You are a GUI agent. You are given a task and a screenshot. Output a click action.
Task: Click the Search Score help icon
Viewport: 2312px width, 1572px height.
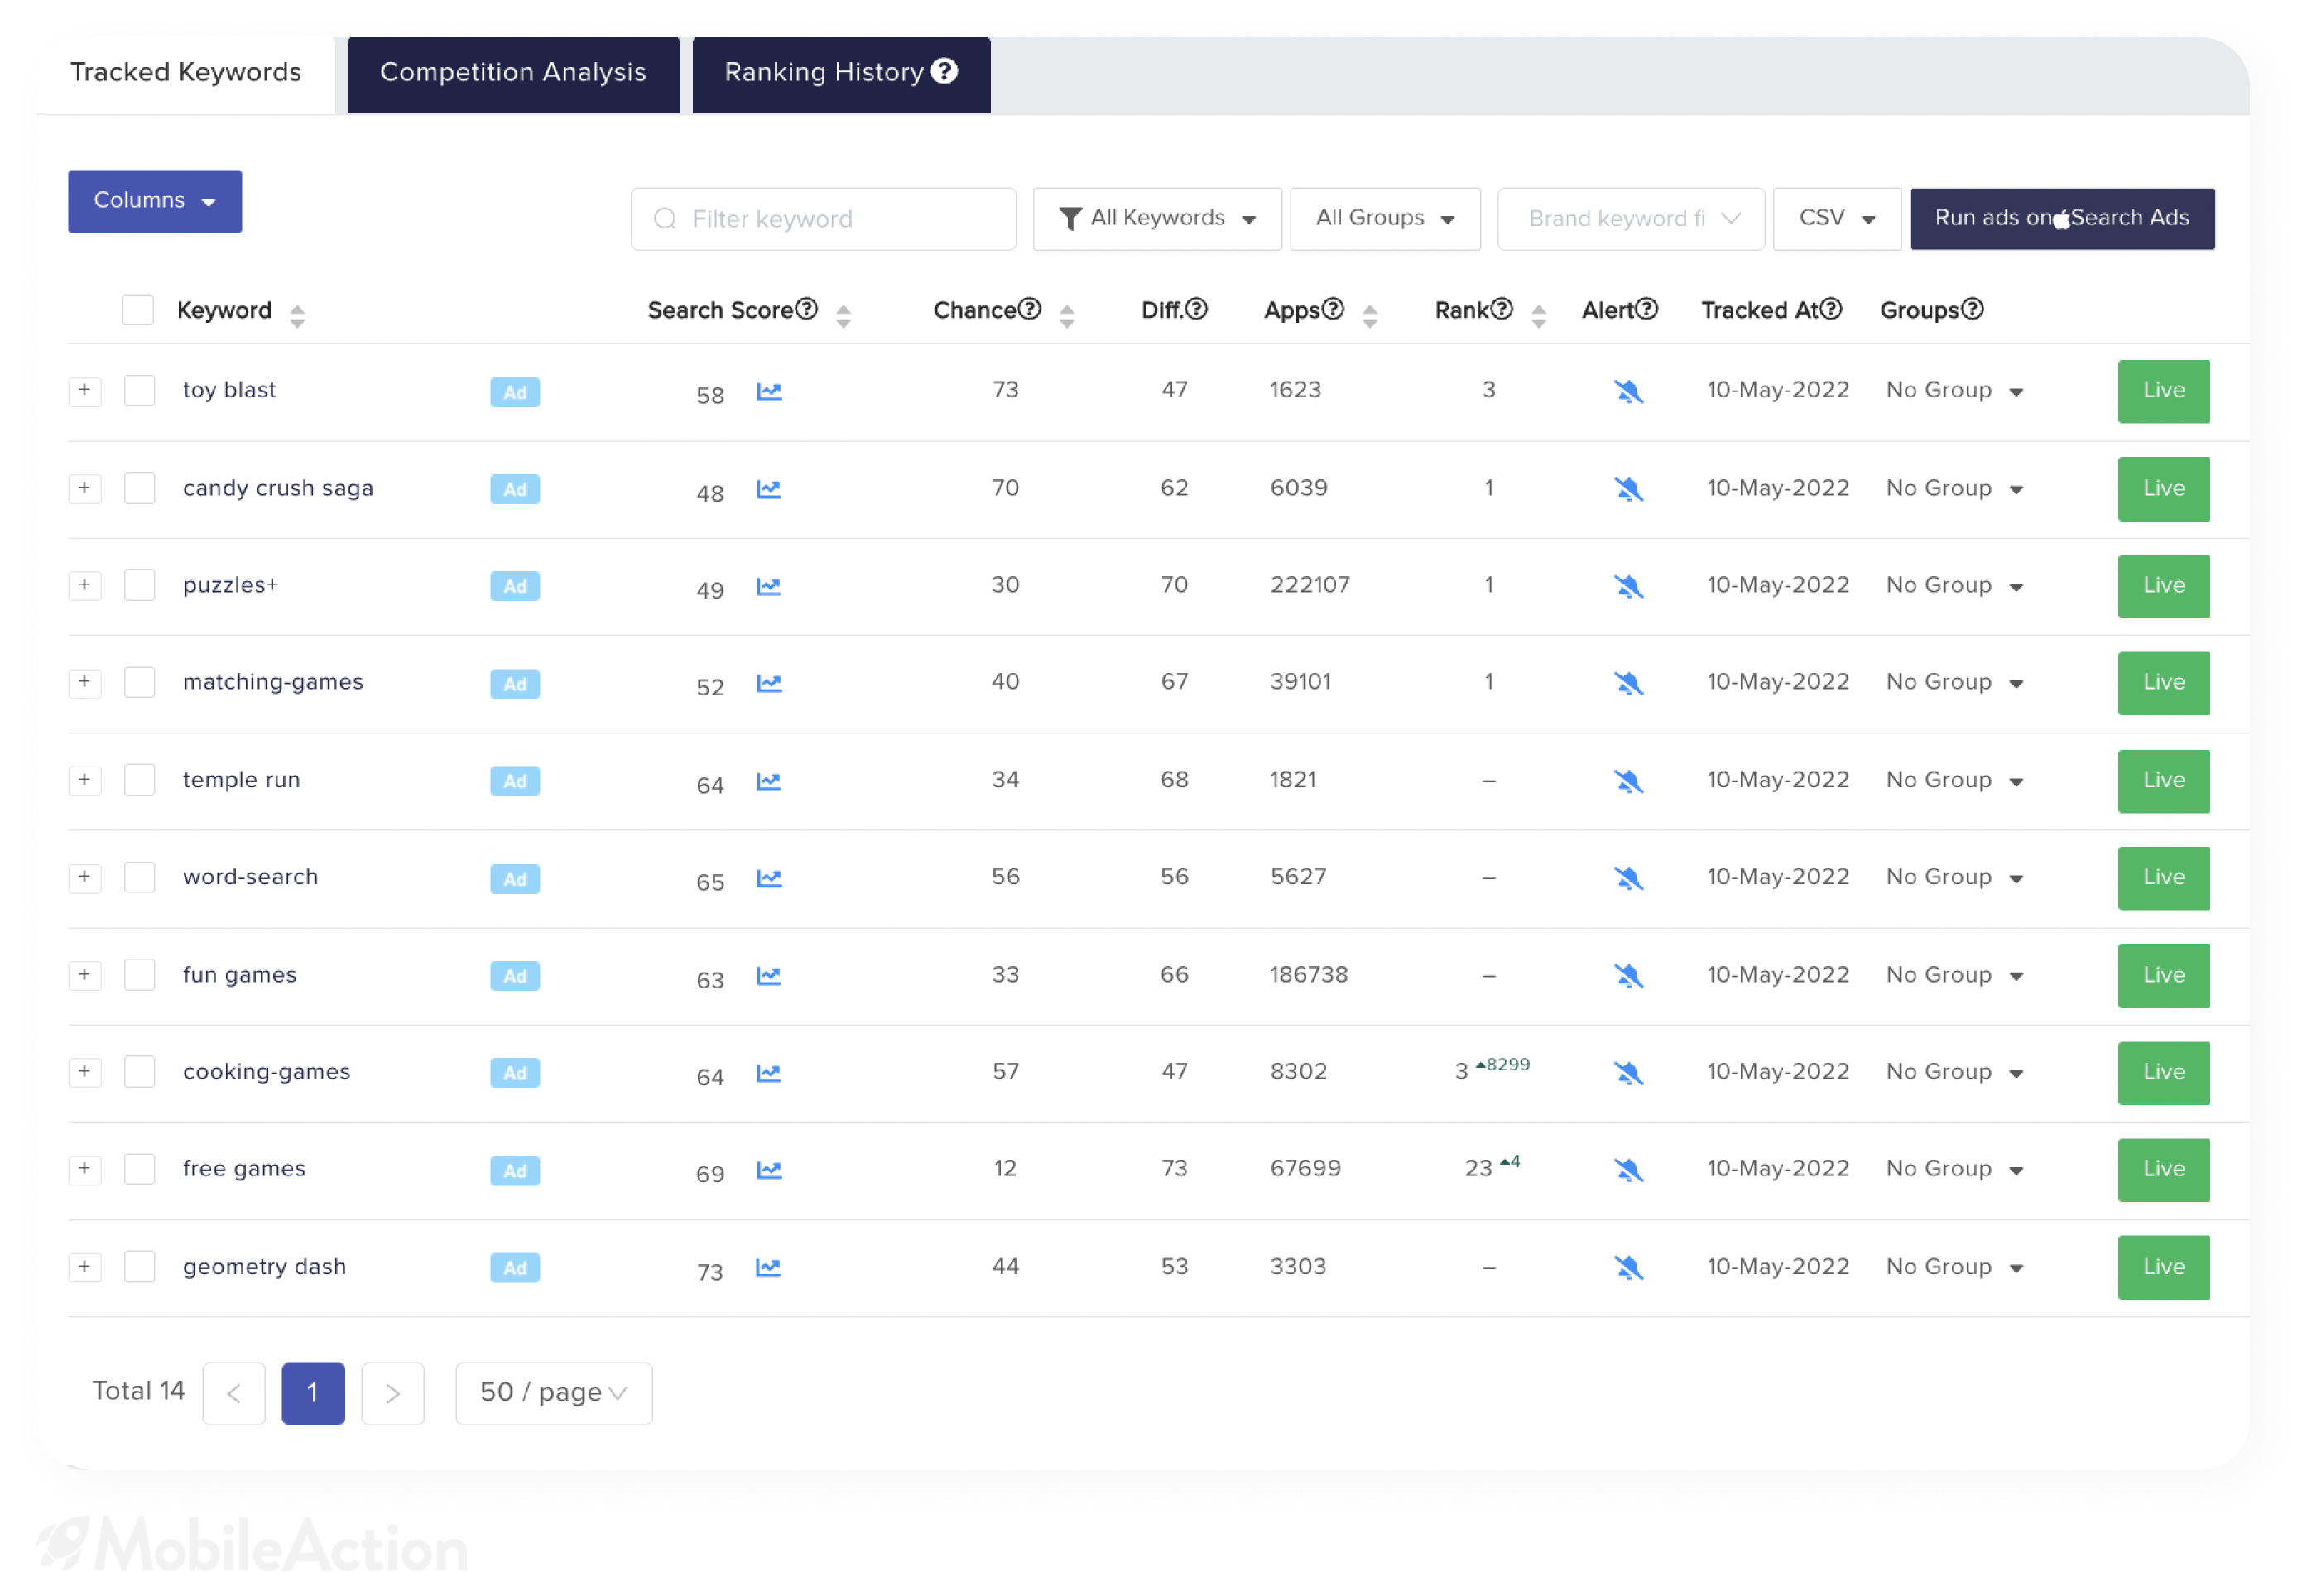tap(807, 310)
